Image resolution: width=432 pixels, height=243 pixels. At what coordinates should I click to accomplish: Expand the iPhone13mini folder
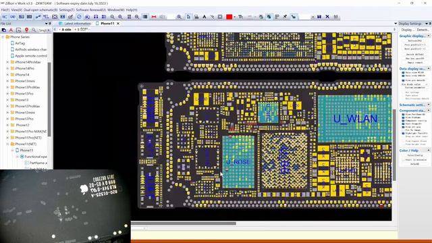7,81
